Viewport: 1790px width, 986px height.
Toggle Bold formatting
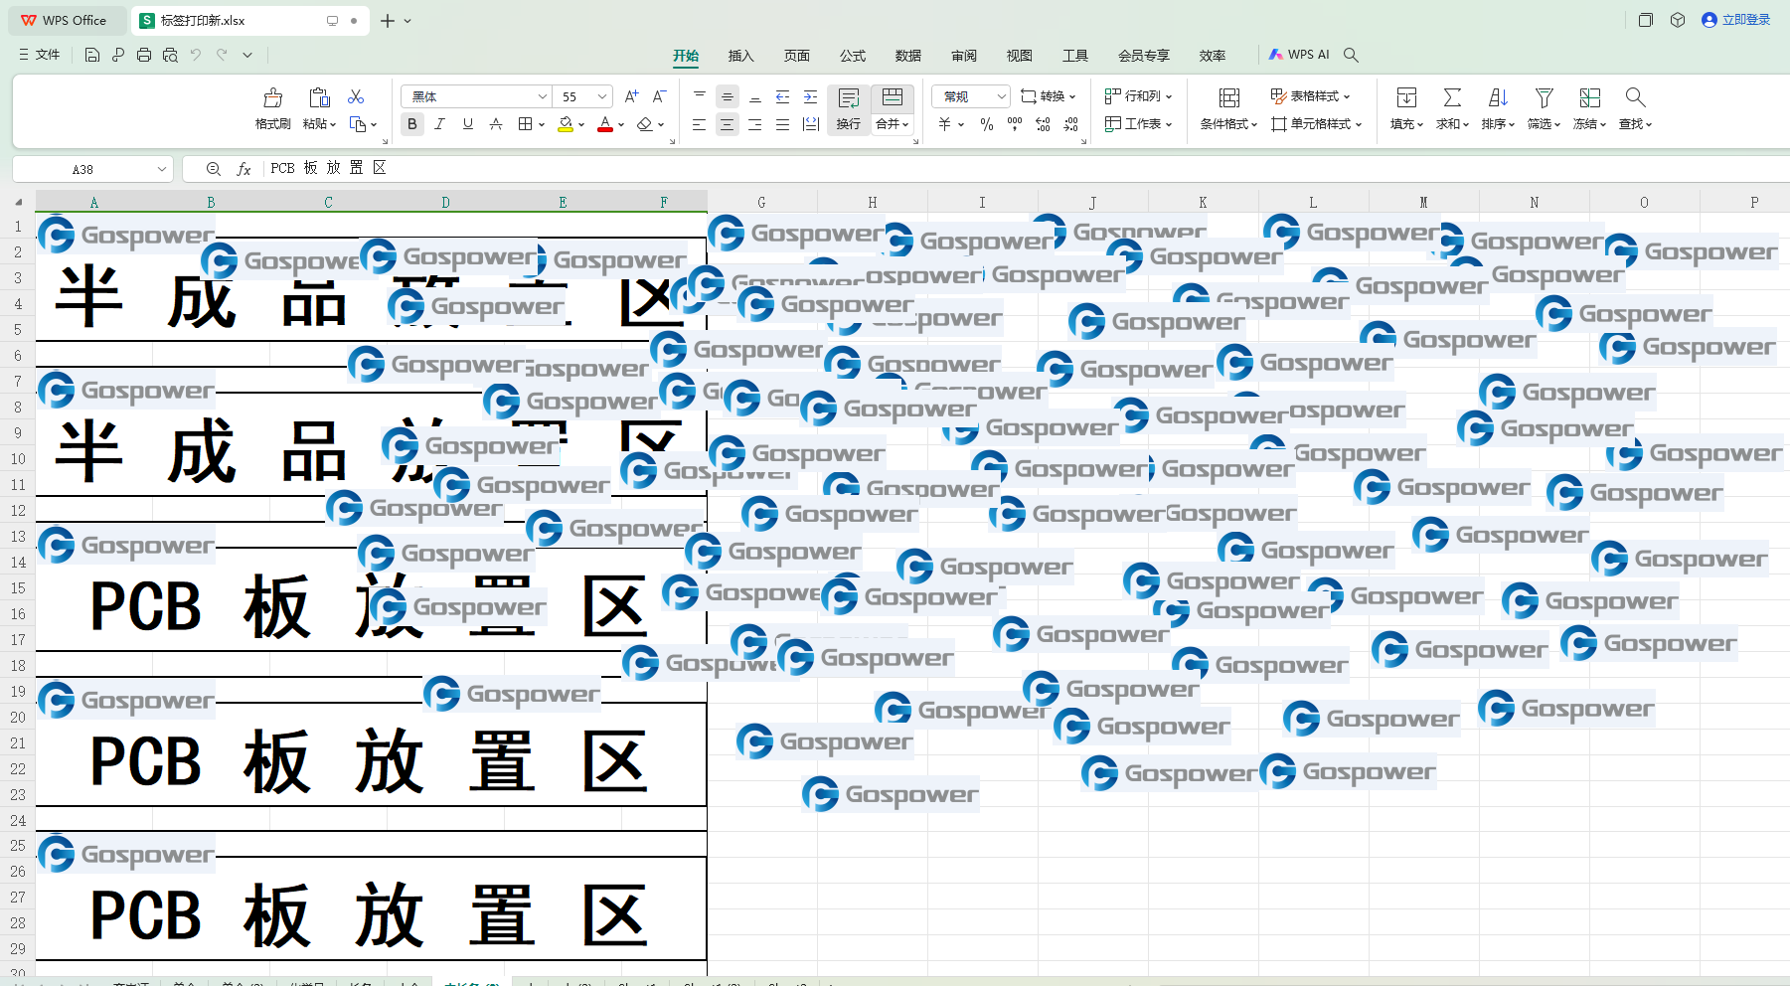tap(412, 124)
